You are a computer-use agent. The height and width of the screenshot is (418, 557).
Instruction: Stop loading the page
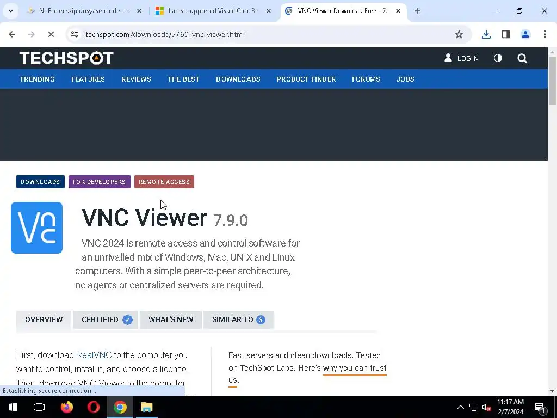(x=51, y=34)
